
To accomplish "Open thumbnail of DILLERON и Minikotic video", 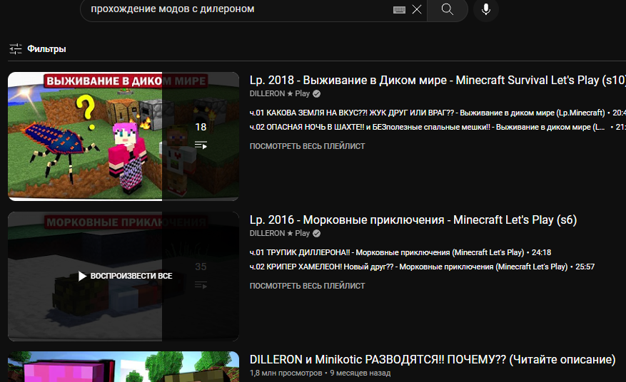I will pyautogui.click(x=123, y=367).
